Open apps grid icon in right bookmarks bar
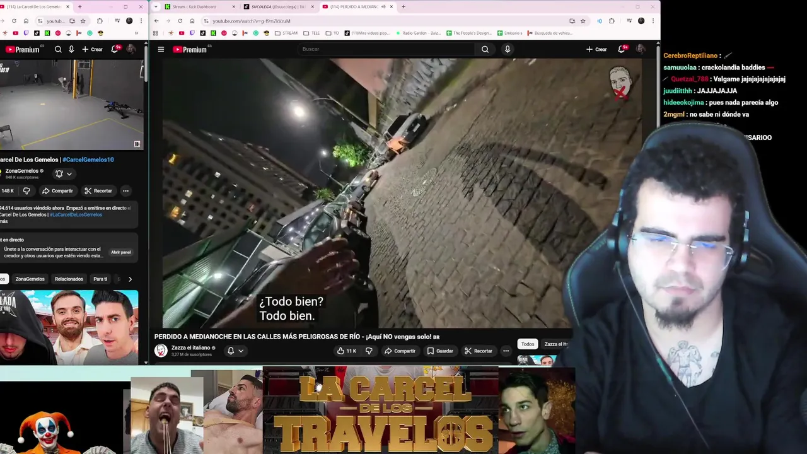 coord(156,33)
